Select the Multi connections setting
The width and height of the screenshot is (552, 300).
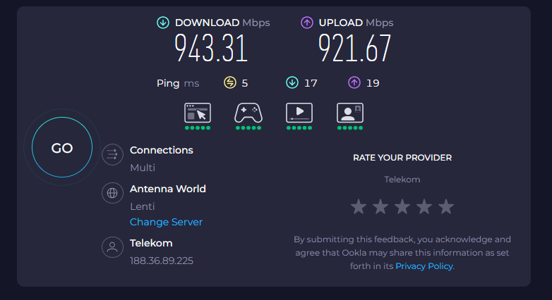tap(143, 168)
